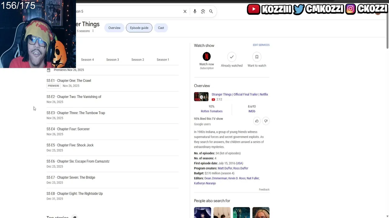Switch to the Season 1 tab
The height and width of the screenshot is (218, 389).
pyautogui.click(x=163, y=60)
